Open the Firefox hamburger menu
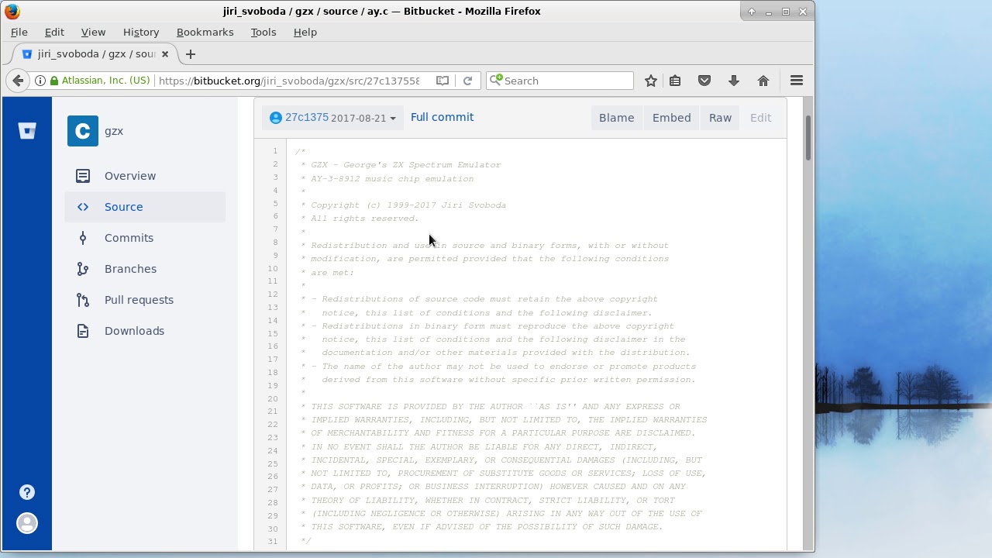The width and height of the screenshot is (992, 558). pyautogui.click(x=797, y=81)
